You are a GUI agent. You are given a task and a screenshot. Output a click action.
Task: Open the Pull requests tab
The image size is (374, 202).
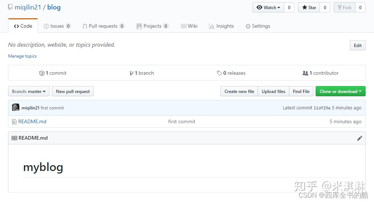tap(103, 26)
